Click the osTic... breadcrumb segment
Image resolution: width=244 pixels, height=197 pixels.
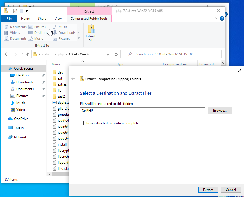pyautogui.click(x=47, y=54)
